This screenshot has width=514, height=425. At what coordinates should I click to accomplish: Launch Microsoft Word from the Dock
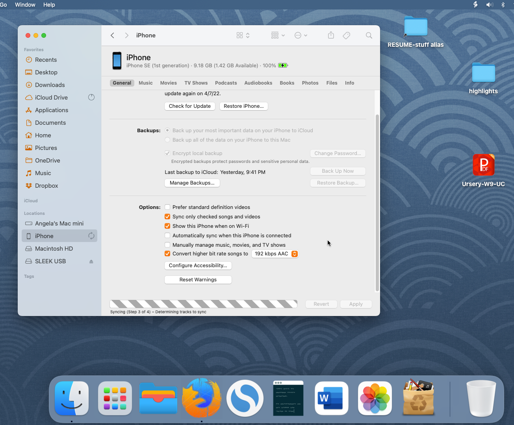pos(332,398)
